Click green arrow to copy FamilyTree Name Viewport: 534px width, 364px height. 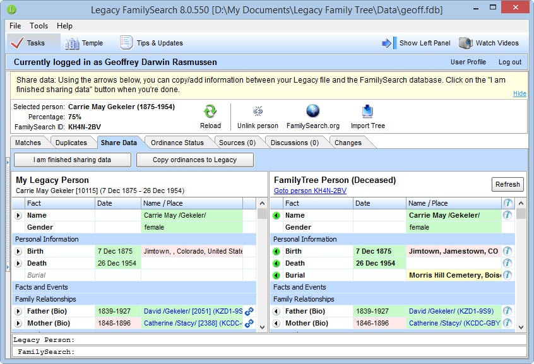pyautogui.click(x=276, y=216)
